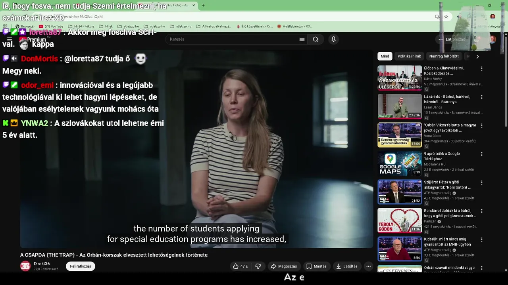The image size is (508, 285).
Task: Open the Hir24 - Fókusz bookmark folder
Action: 81,27
